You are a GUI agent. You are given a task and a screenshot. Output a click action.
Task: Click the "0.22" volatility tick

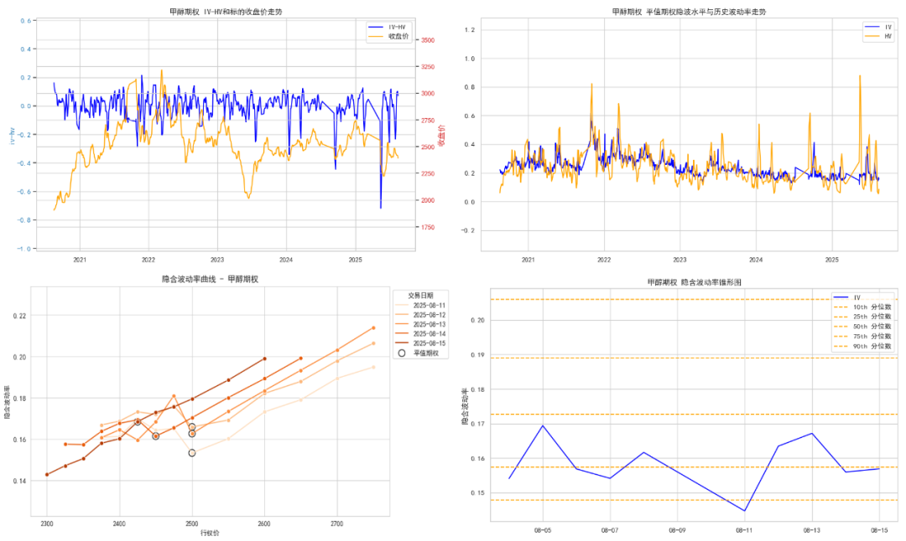19,316
